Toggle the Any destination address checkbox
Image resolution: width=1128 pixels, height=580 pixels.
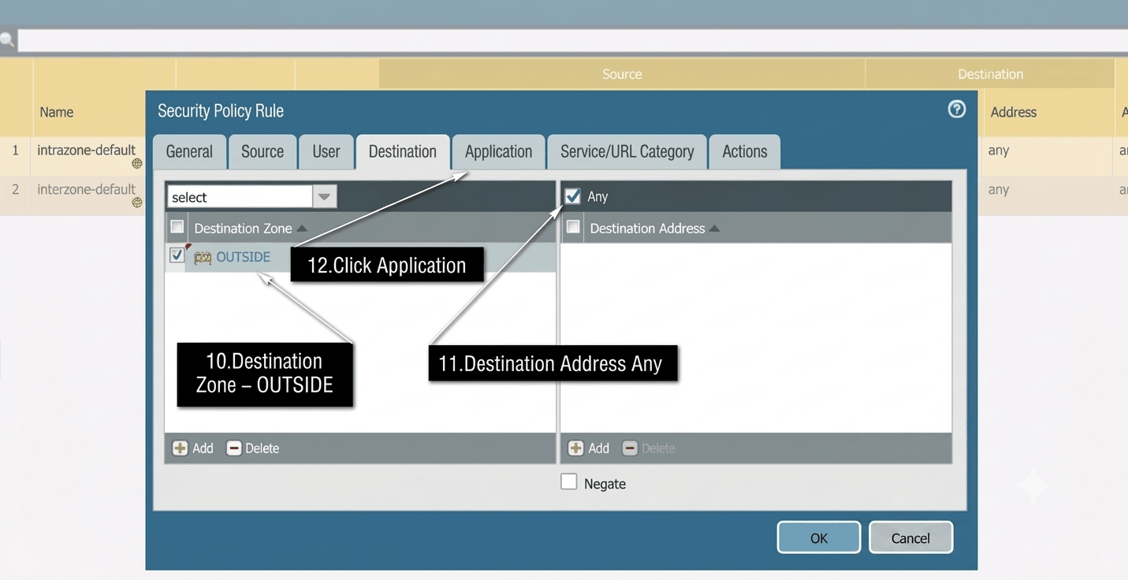[573, 195]
